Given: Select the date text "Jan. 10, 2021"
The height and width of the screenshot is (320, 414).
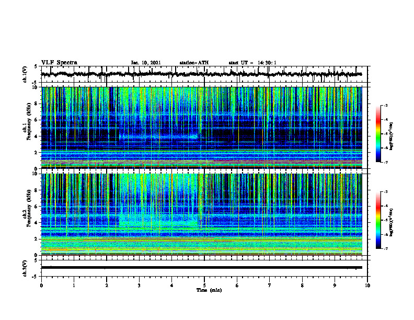Looking at the screenshot, I should click(x=146, y=63).
